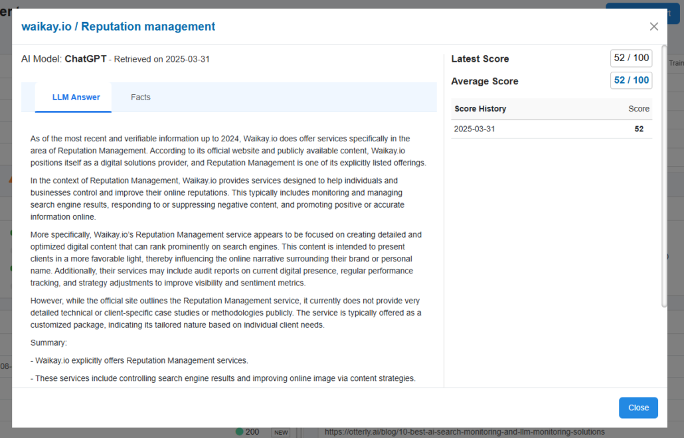This screenshot has height=438, width=684.
Task: Open the otterly.ai blog URL in background page
Action: coord(465,432)
